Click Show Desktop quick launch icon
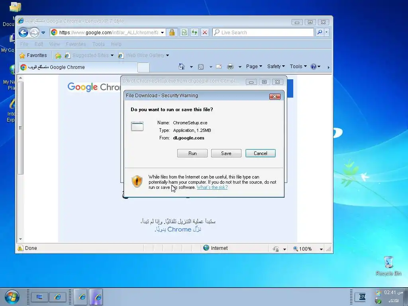This screenshot has width=408, height=306. [x=39, y=297]
